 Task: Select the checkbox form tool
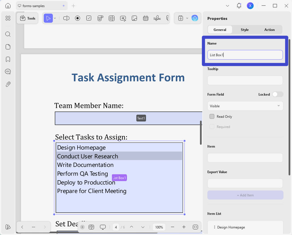coord(89,18)
